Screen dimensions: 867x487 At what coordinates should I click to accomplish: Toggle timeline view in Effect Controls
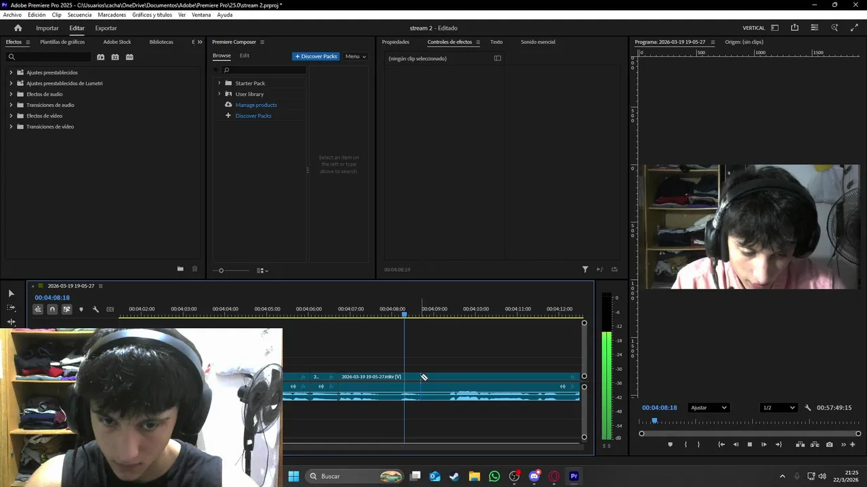[x=497, y=58]
